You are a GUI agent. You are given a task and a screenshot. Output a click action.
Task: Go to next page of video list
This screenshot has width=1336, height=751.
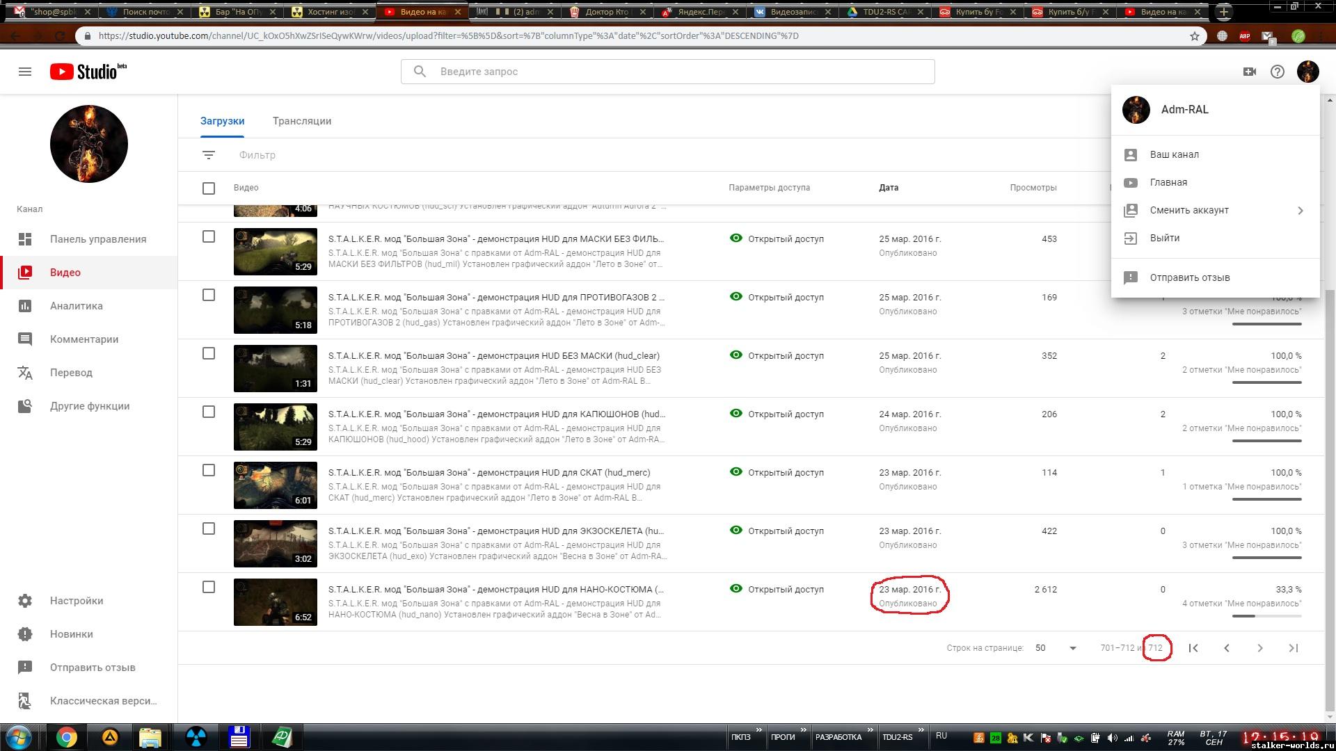[1260, 648]
